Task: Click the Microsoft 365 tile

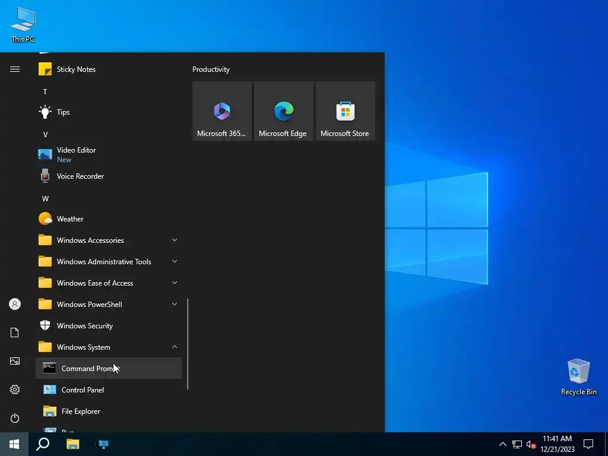Action: pyautogui.click(x=222, y=111)
